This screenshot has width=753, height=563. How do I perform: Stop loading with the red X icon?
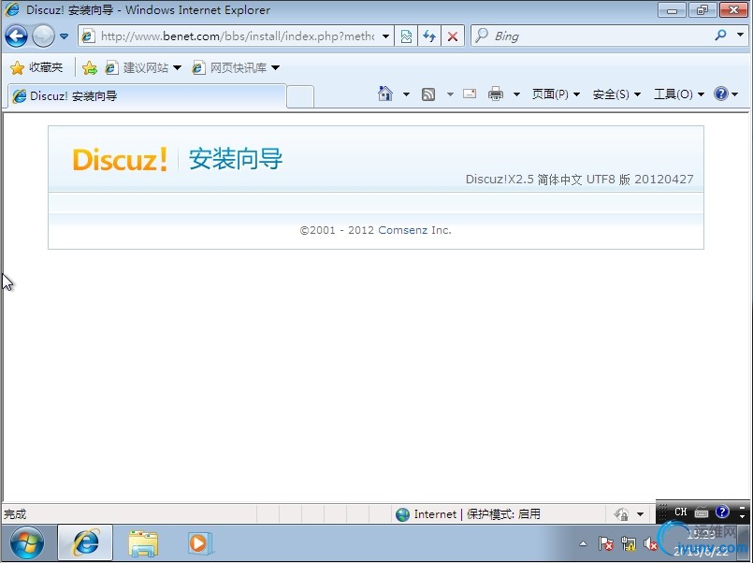click(x=453, y=36)
